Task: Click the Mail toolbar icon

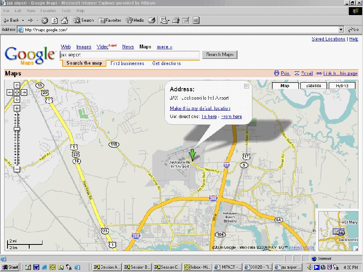Action: pos(164,20)
